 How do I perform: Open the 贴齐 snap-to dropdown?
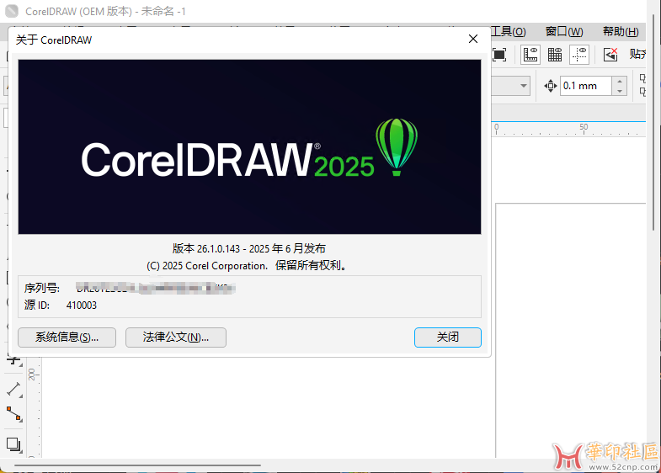[637, 54]
